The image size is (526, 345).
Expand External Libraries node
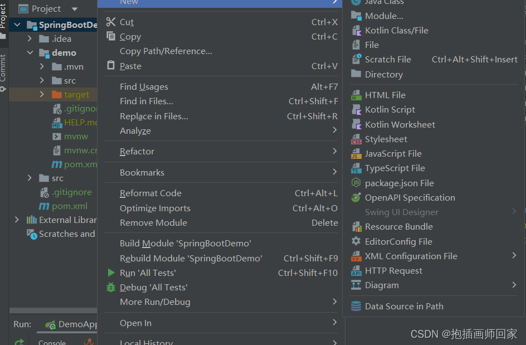pyautogui.click(x=17, y=220)
